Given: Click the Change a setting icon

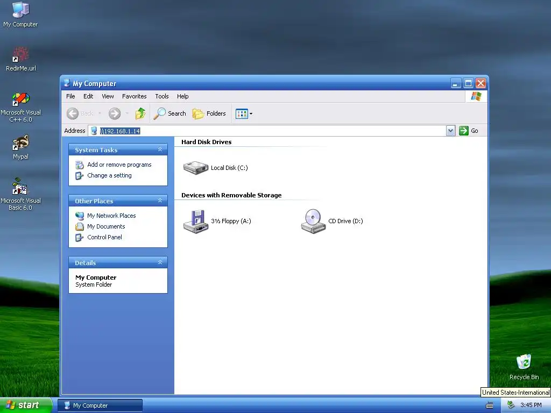Looking at the screenshot, I should [x=80, y=176].
